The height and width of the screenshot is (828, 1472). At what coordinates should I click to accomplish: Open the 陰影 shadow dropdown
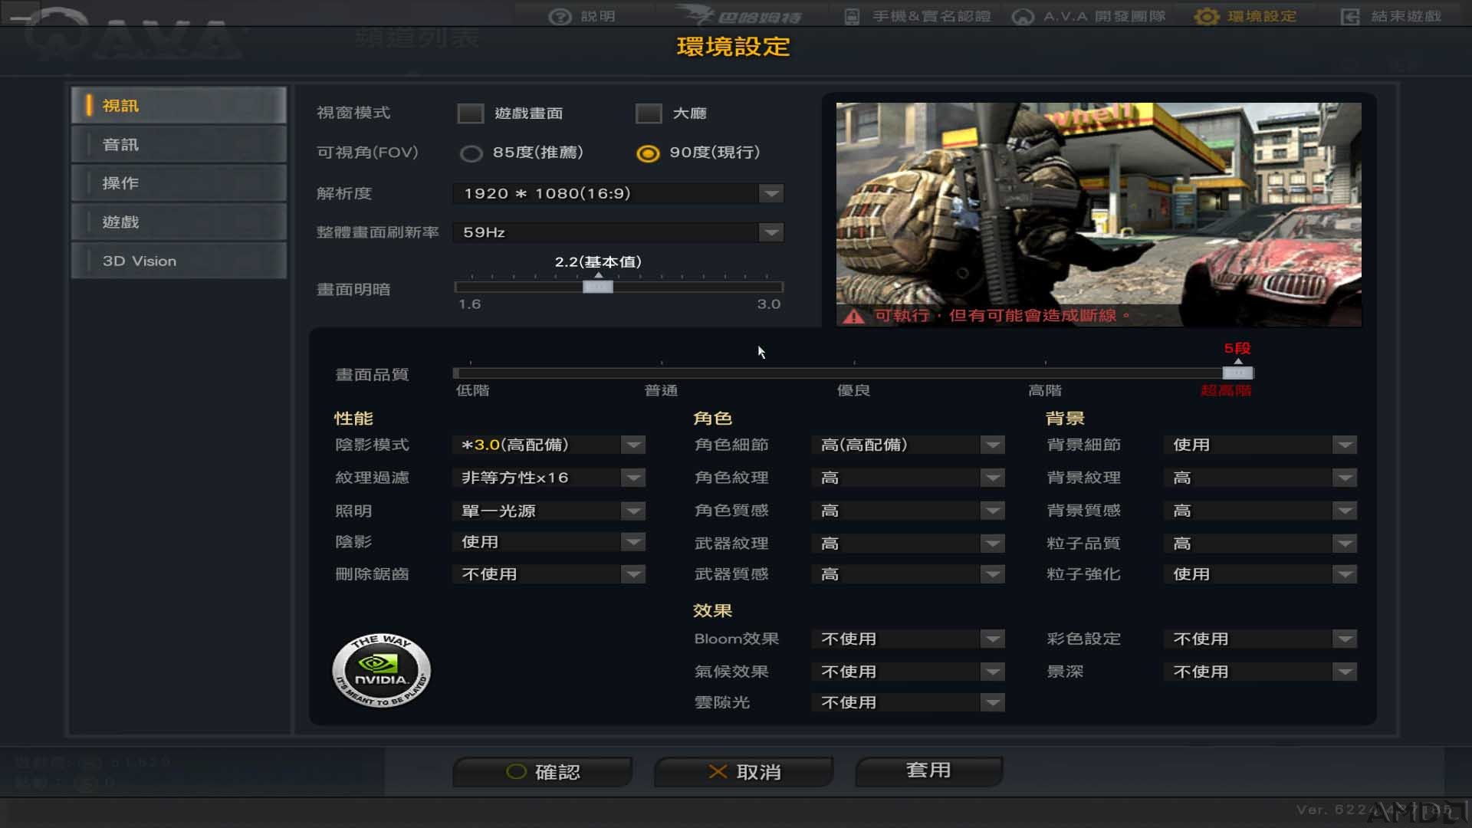(x=549, y=542)
